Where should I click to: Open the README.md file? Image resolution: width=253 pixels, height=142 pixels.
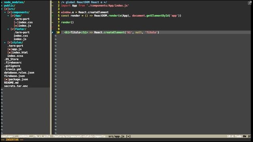(x=11, y=83)
